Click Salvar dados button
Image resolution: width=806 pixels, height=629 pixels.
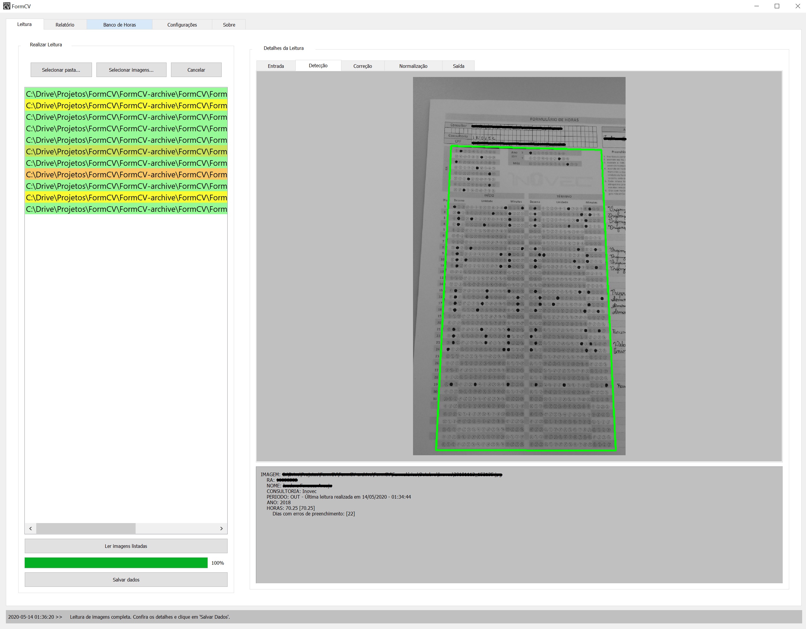point(126,579)
